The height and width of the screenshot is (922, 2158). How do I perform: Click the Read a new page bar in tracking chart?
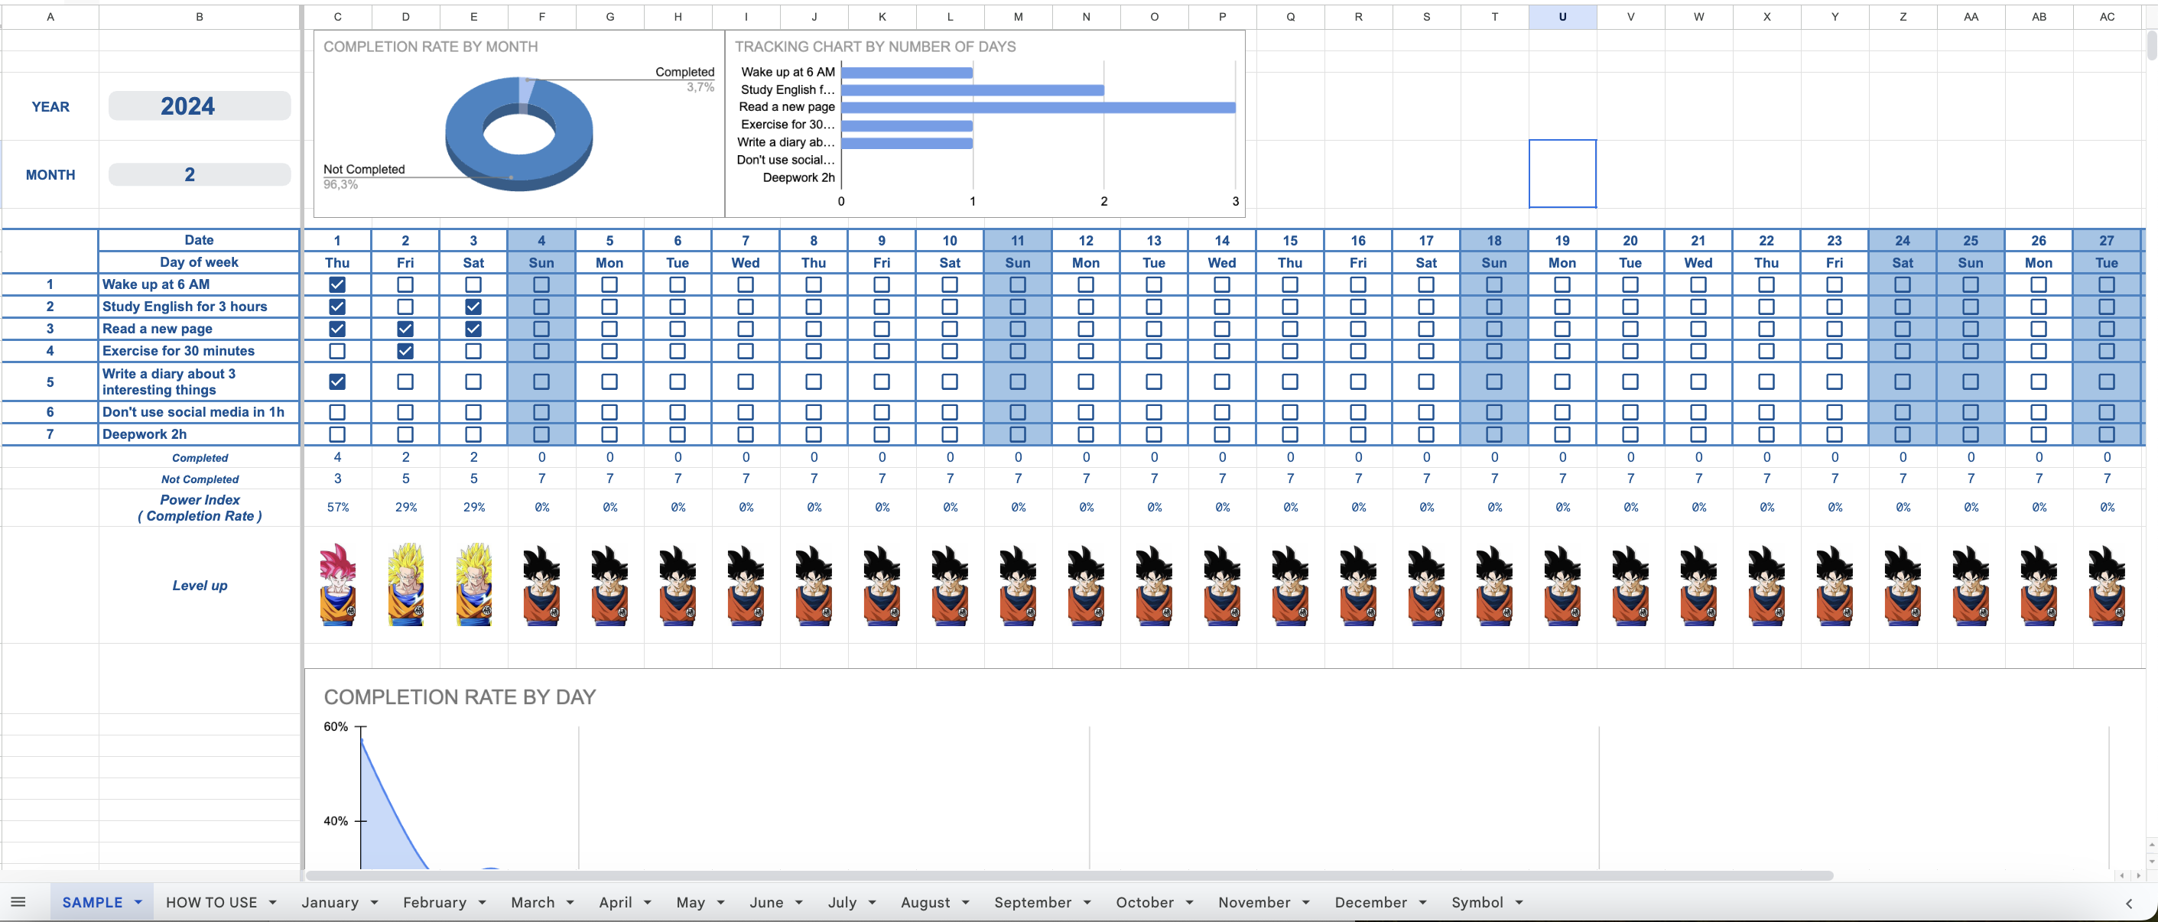pos(1037,107)
